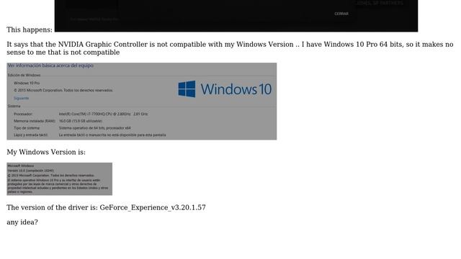Select "Versión 10.0" line in the version image
Image resolution: width=461 pixels, height=259 pixels.
tap(30, 171)
